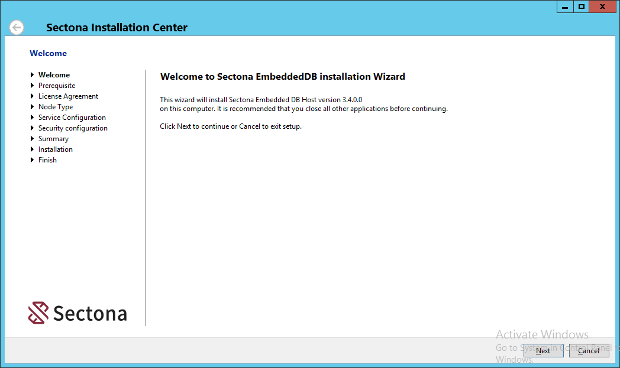Click the Next button to continue

(x=543, y=350)
